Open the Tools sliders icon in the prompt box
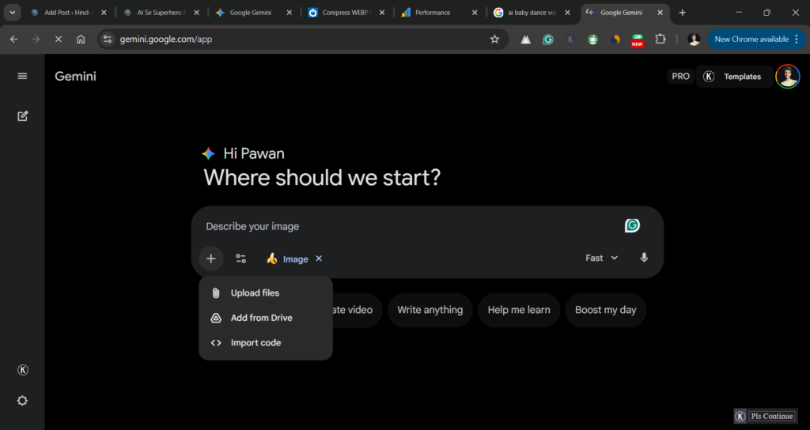Viewport: 810px width, 430px height. coord(241,258)
